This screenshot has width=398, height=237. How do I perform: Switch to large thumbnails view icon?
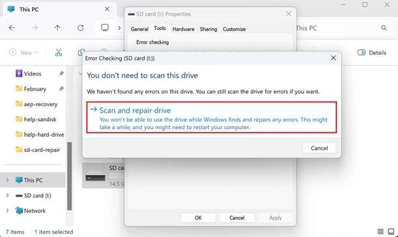click(x=391, y=231)
